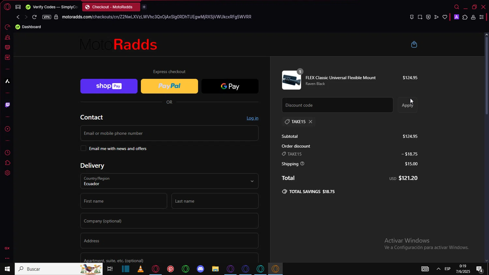Open the tab islands workspace icon
This screenshot has width=489, height=275.
tap(18, 7)
